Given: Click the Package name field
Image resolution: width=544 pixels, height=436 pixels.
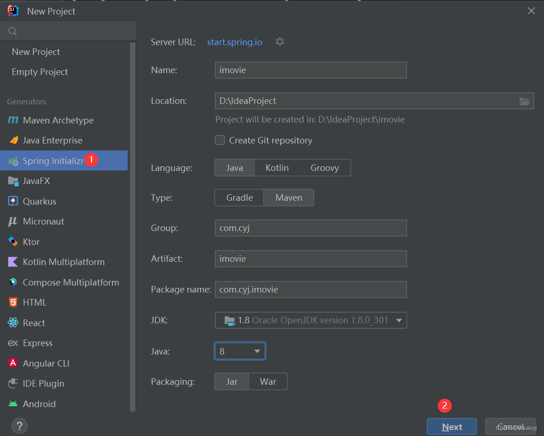Looking at the screenshot, I should 311,289.
